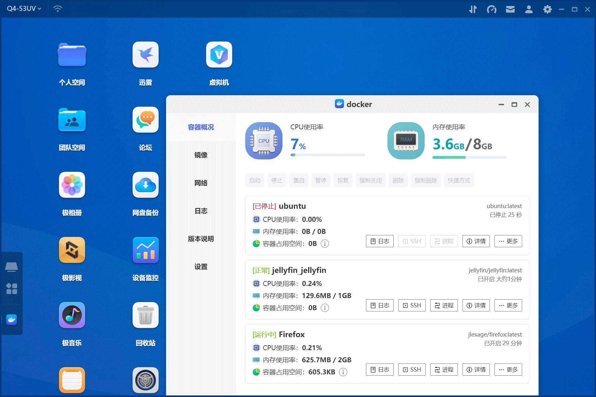Click the RAM chip graphic
Viewport: 596px width, 397px height.
coord(406,141)
